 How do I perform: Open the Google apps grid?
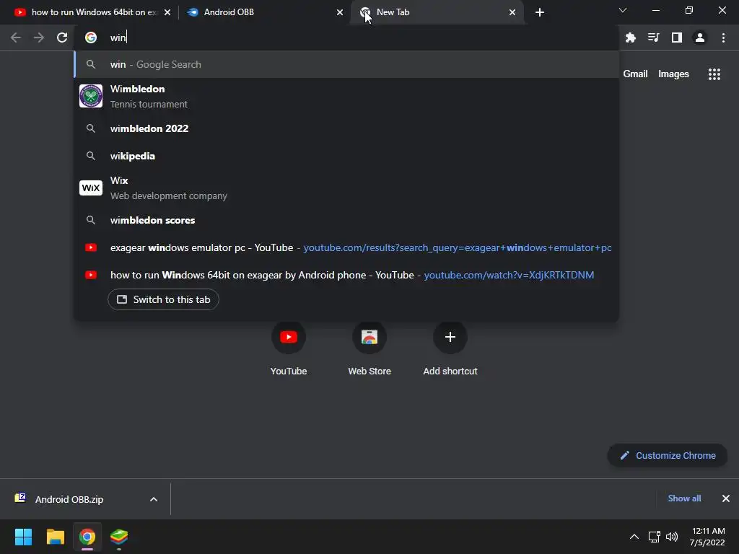point(714,74)
